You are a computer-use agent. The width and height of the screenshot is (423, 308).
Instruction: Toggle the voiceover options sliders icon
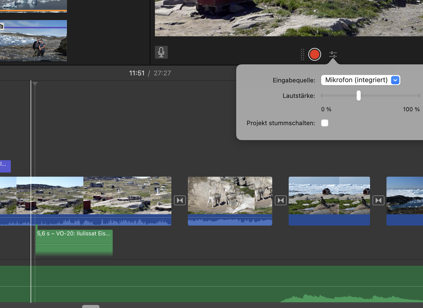(x=333, y=54)
